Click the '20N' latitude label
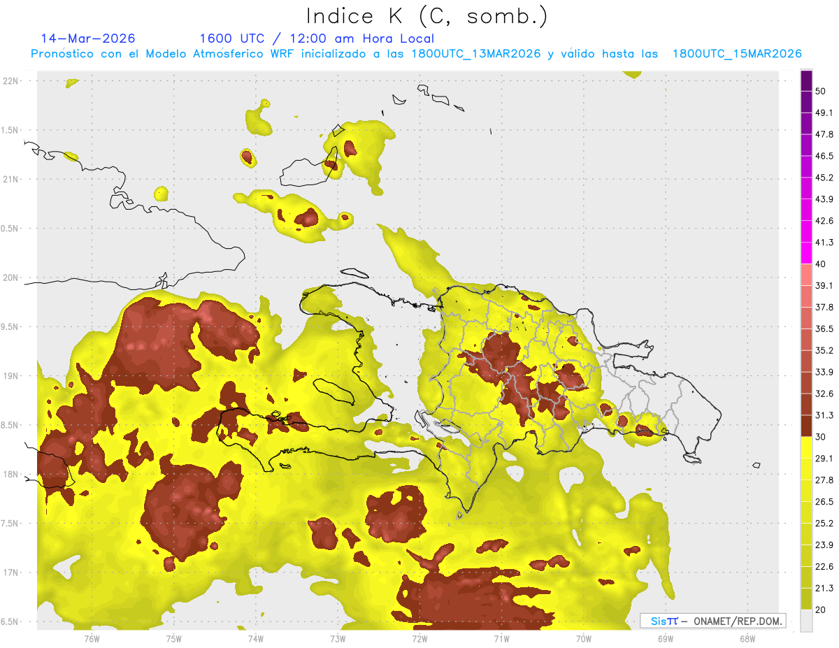This screenshot has width=839, height=648. click(12, 278)
